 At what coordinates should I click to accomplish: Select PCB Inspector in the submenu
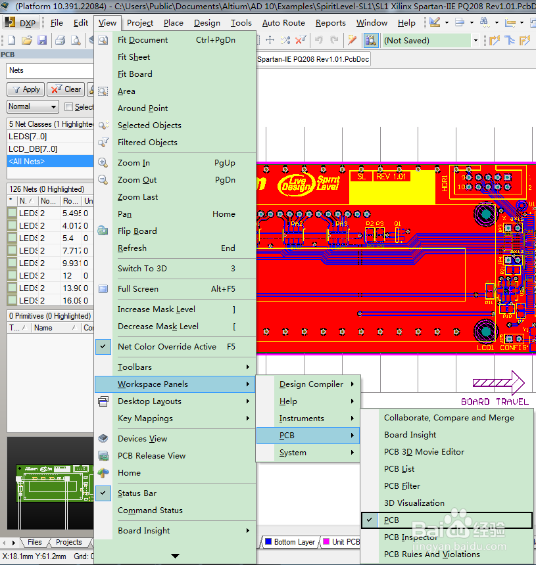point(447,537)
